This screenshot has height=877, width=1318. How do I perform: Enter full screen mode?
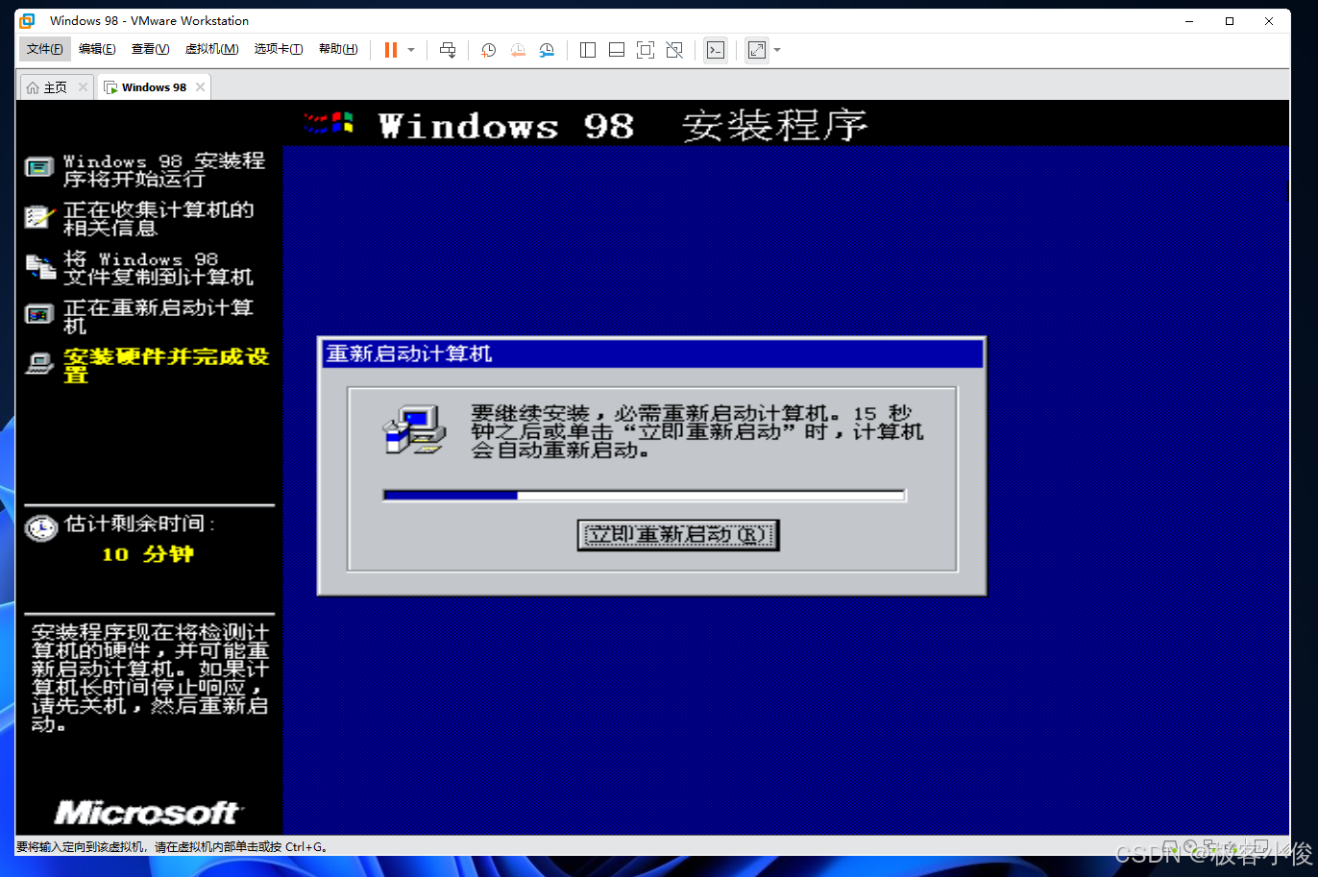coord(646,50)
